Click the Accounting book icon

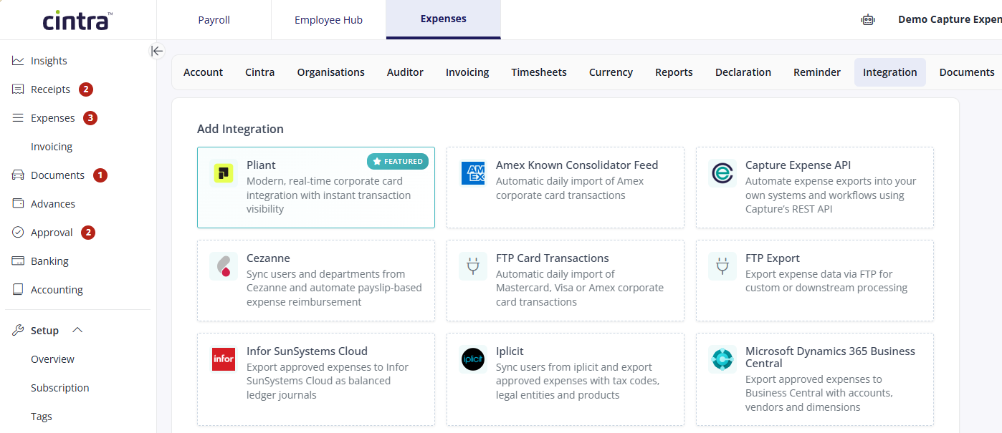point(18,290)
